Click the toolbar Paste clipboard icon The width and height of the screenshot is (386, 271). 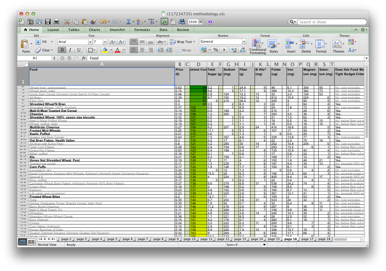84,22
